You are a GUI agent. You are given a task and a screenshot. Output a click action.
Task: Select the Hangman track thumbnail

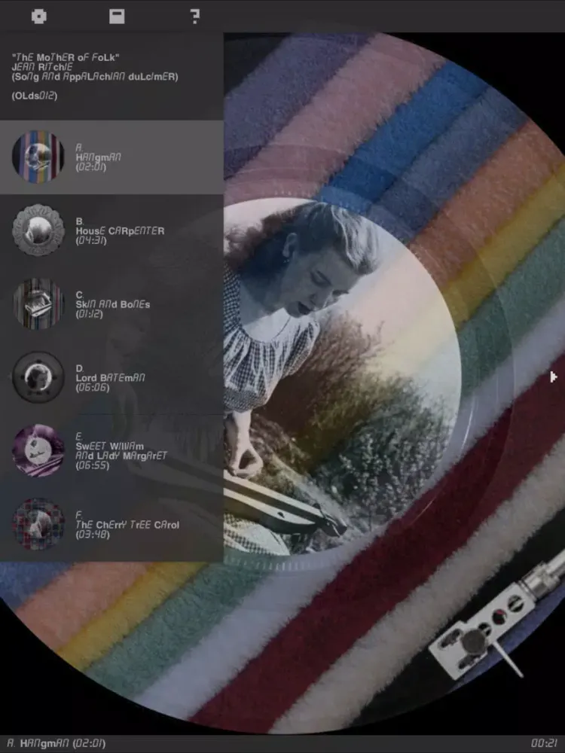pos(38,157)
